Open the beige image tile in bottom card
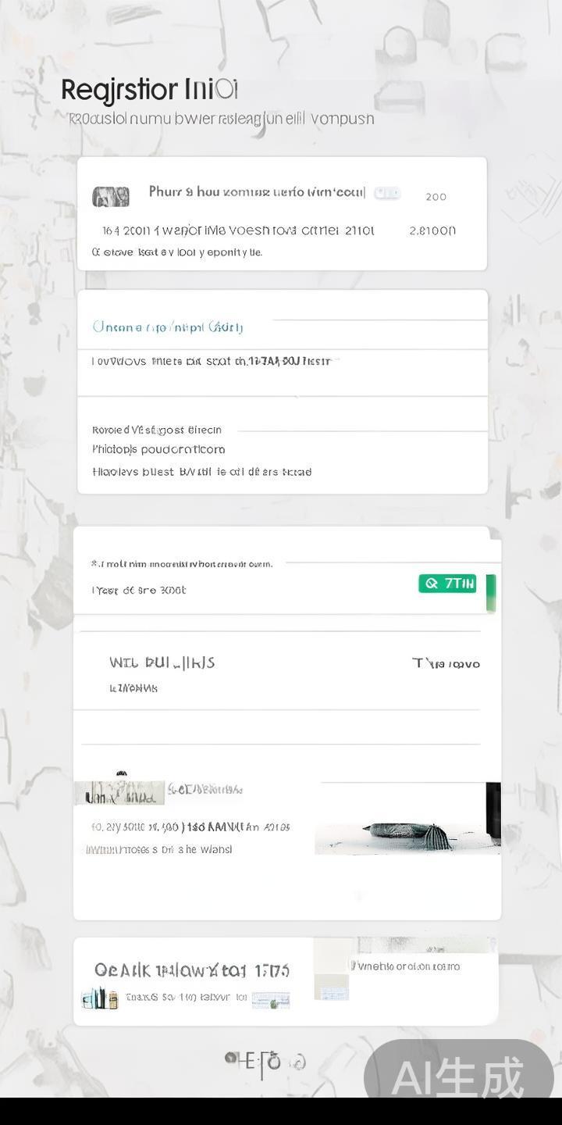Viewport: 562px width, 1125px height. (x=331, y=970)
